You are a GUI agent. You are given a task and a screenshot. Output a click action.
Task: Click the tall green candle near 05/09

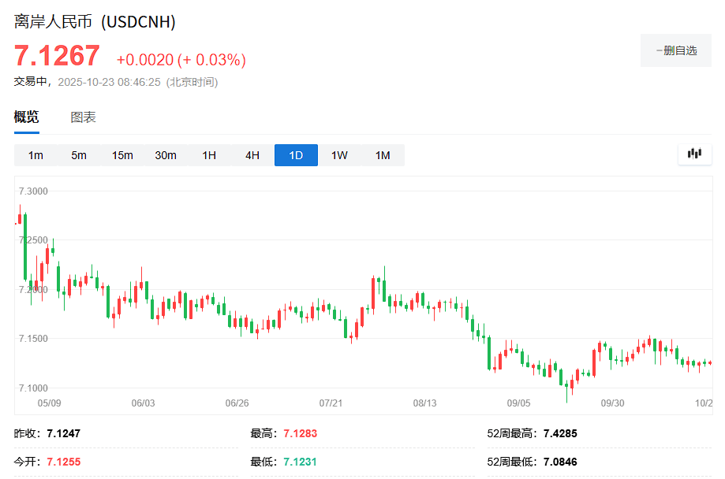point(25,246)
